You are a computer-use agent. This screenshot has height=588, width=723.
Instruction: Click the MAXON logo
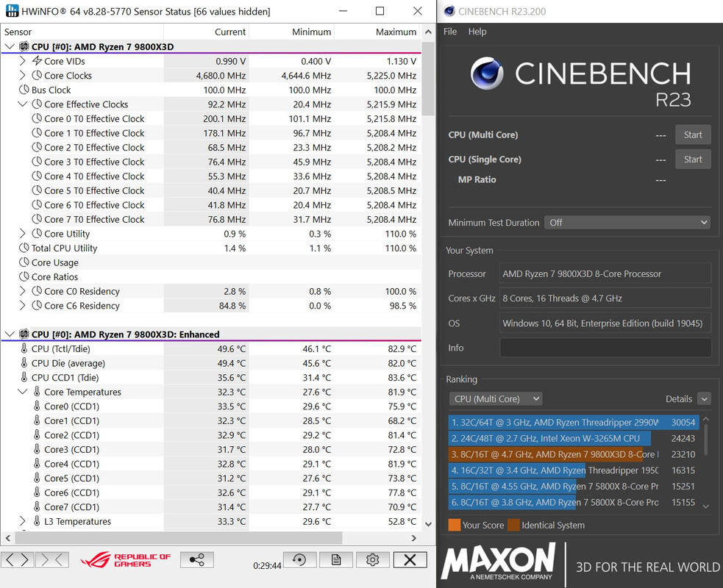[x=499, y=561]
